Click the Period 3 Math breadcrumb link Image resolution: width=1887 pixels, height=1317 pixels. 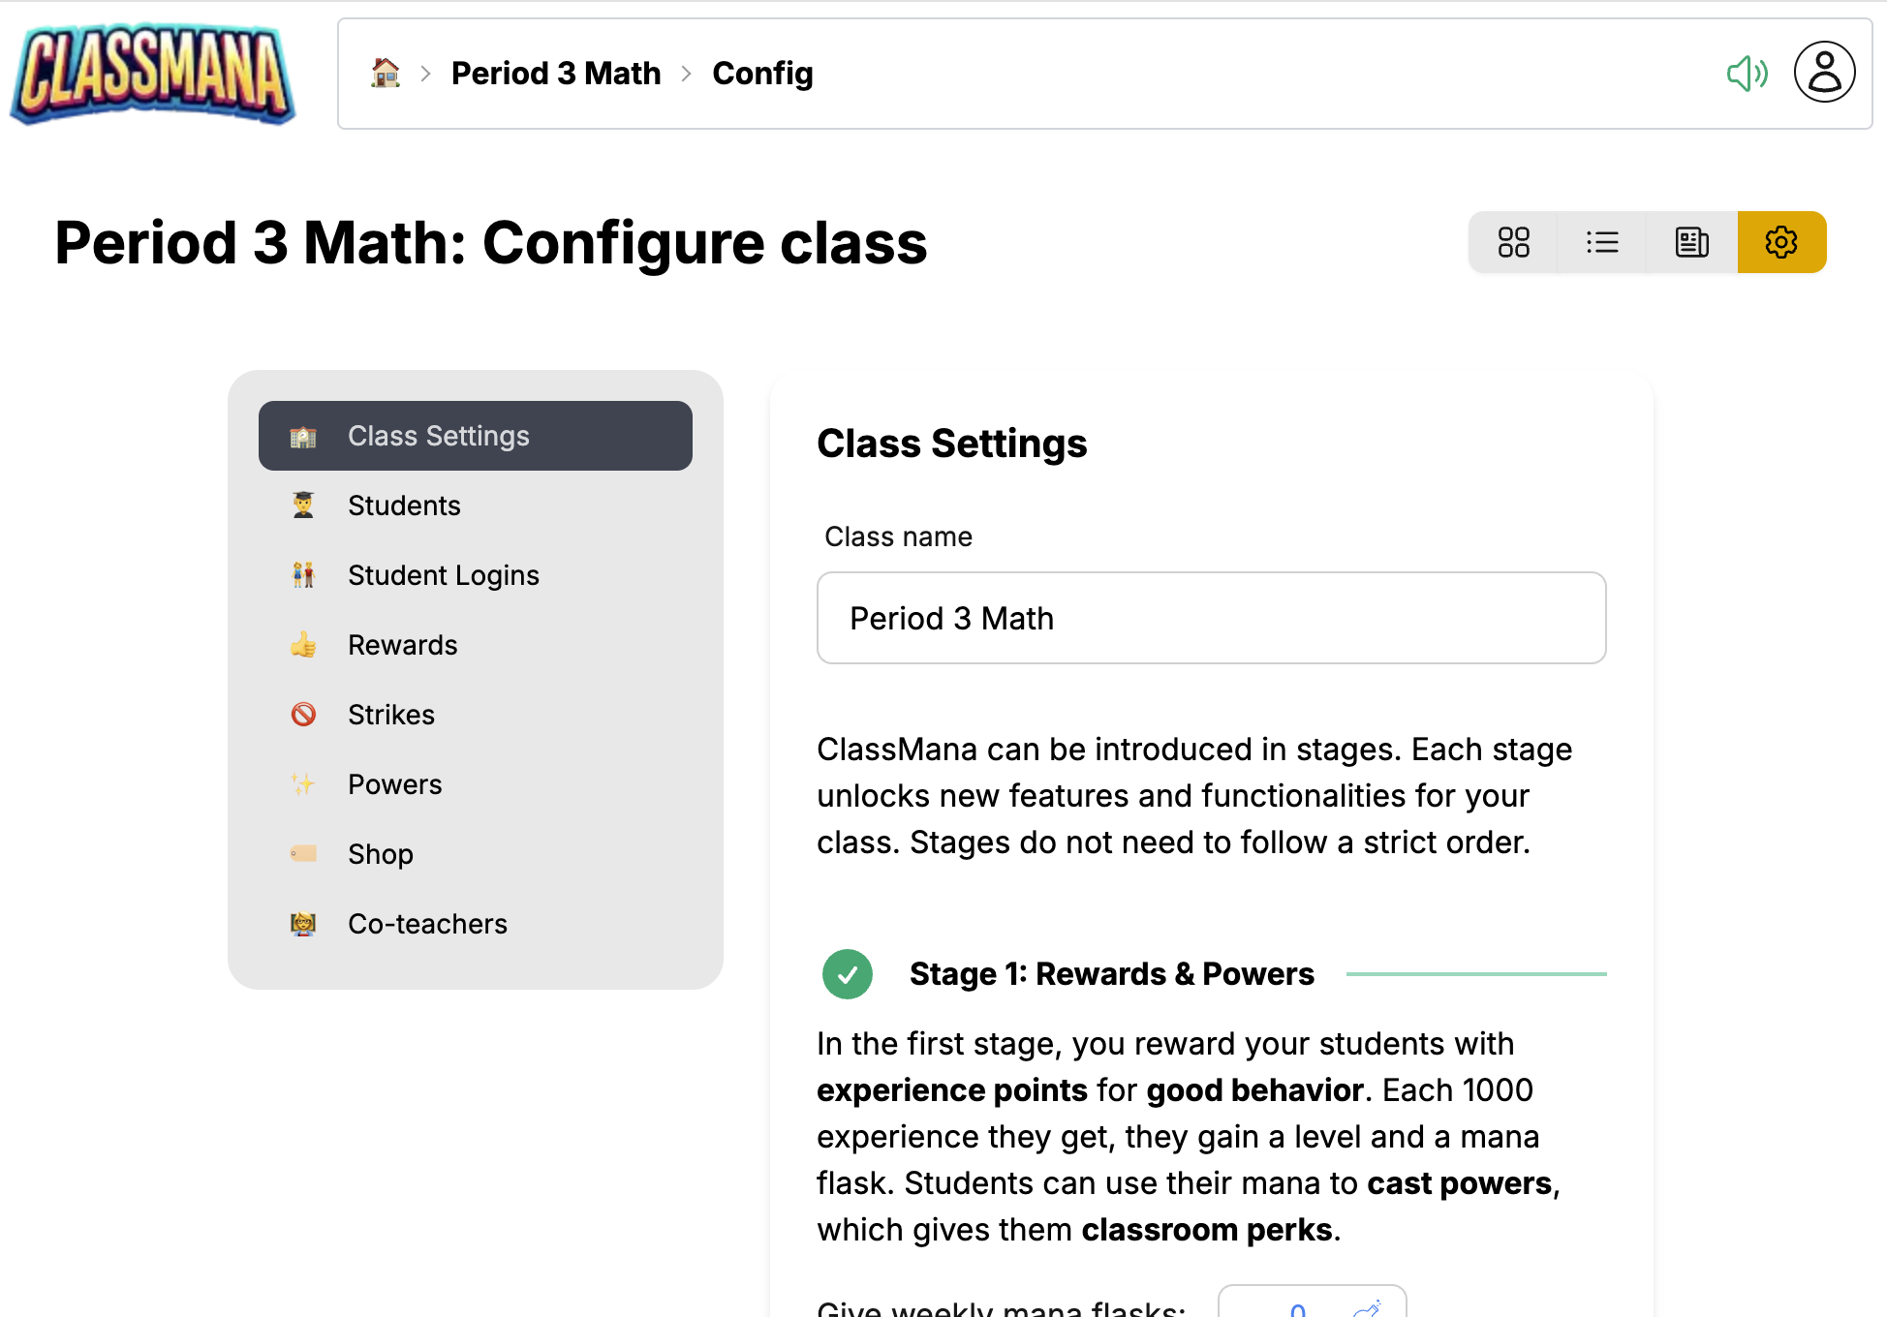pos(556,74)
